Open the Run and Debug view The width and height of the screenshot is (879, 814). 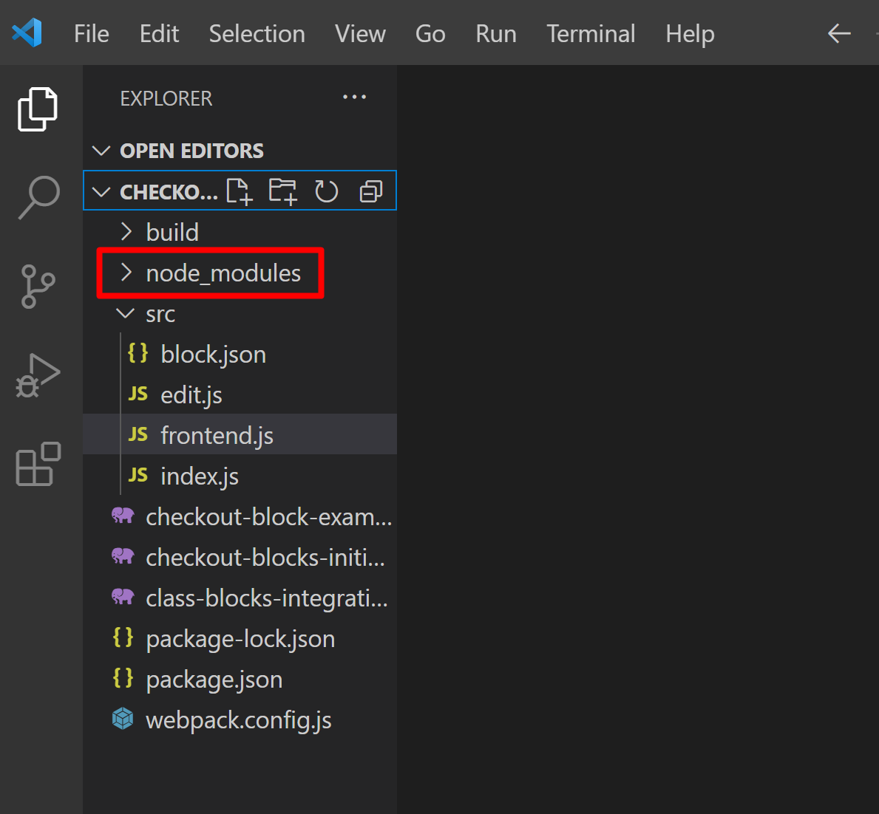(x=38, y=375)
